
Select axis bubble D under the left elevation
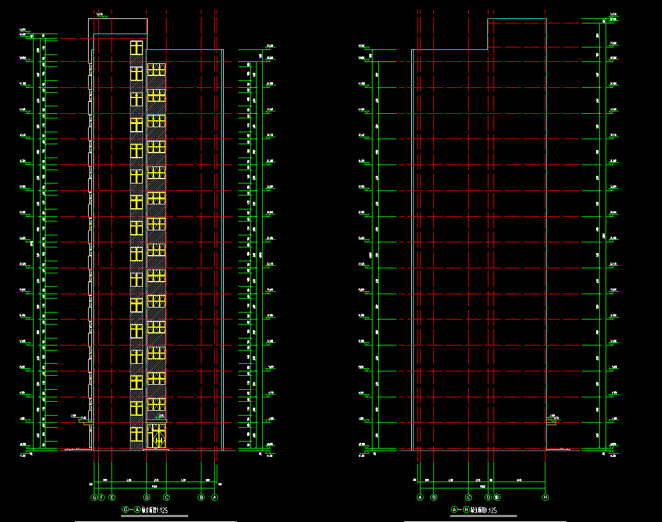point(146,498)
